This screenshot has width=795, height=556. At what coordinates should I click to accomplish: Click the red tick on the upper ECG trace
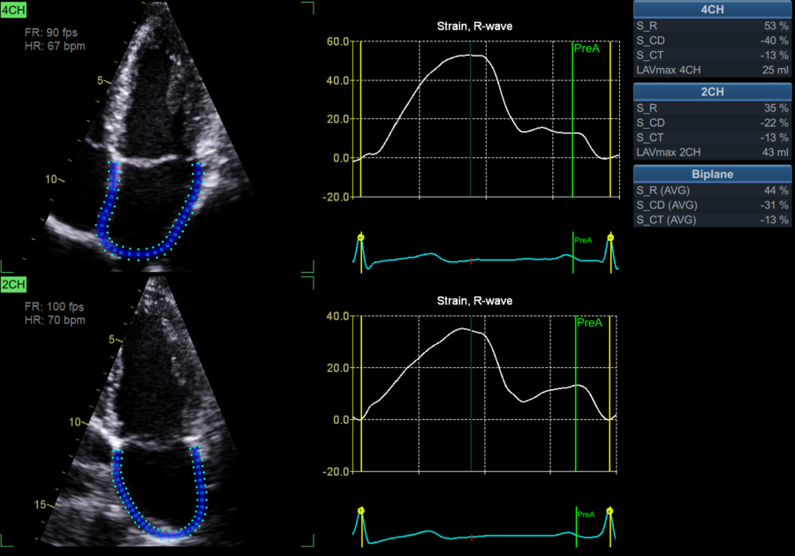tap(471, 261)
